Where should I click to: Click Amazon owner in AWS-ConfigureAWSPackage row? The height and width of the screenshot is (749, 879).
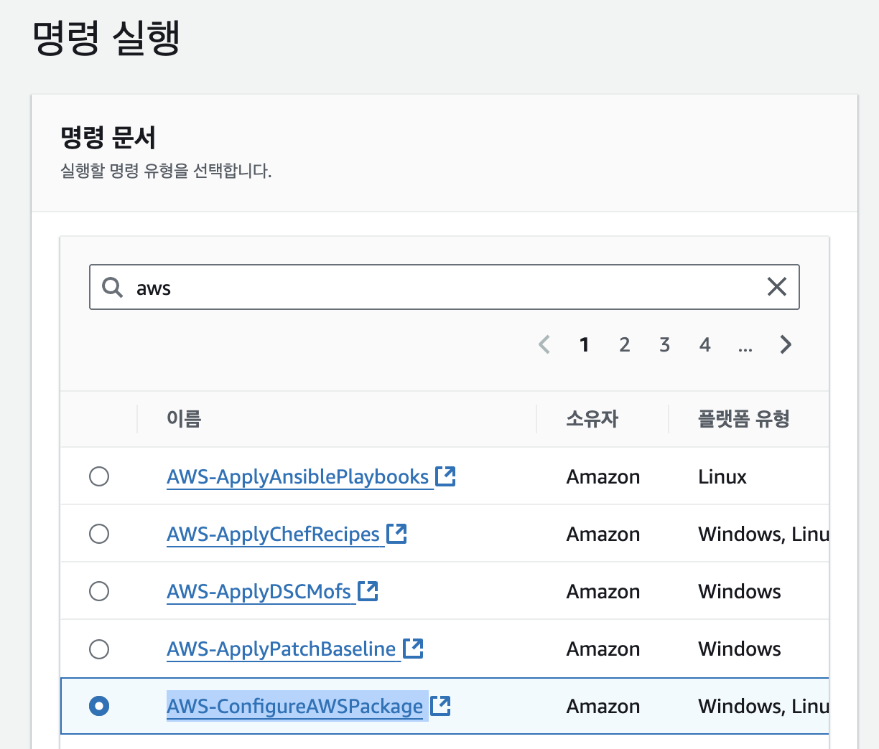[x=603, y=707]
